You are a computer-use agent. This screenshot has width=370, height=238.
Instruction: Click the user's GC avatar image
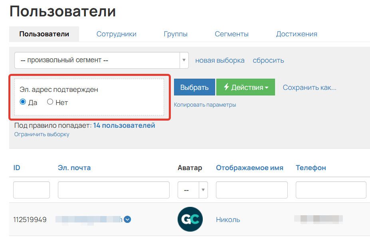click(x=190, y=219)
